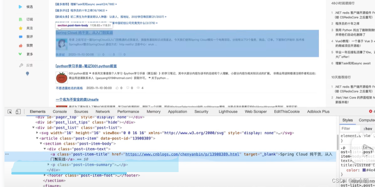Click like icon on python前言 post
Viewport: 375px width, 187px height.
[117, 88]
